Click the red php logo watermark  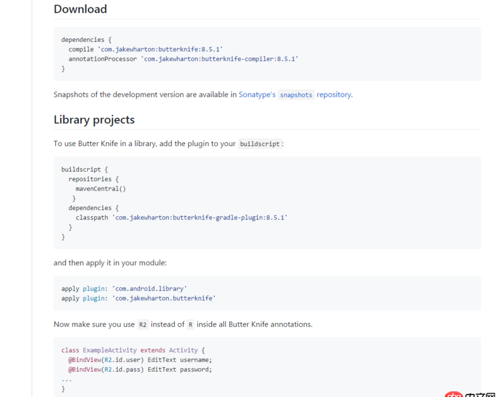pyautogui.click(x=453, y=394)
